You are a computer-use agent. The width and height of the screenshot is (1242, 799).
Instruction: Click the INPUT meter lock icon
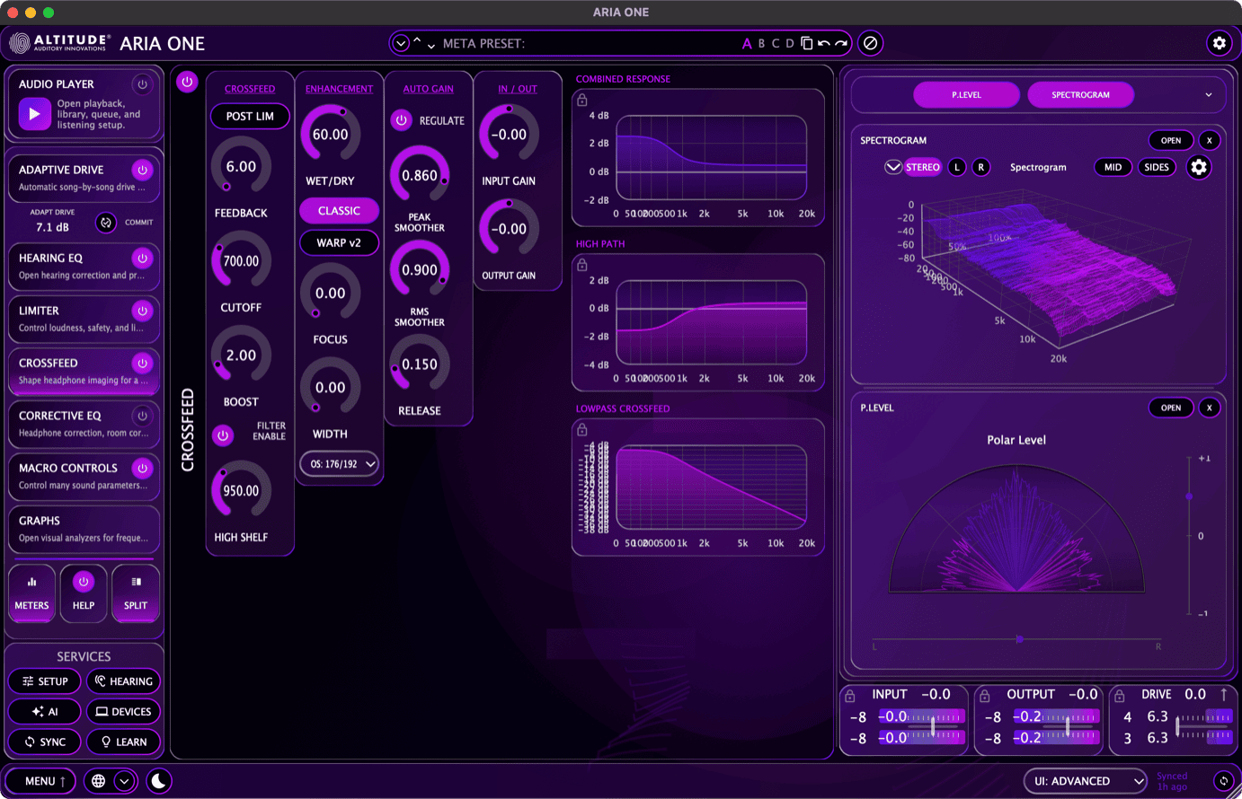click(850, 696)
